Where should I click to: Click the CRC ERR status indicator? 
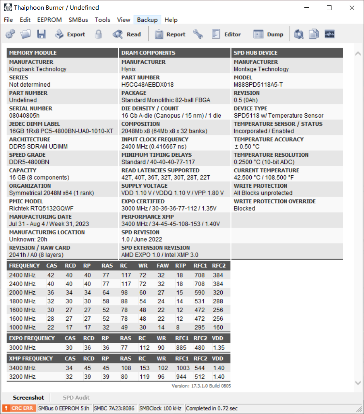tap(19, 408)
